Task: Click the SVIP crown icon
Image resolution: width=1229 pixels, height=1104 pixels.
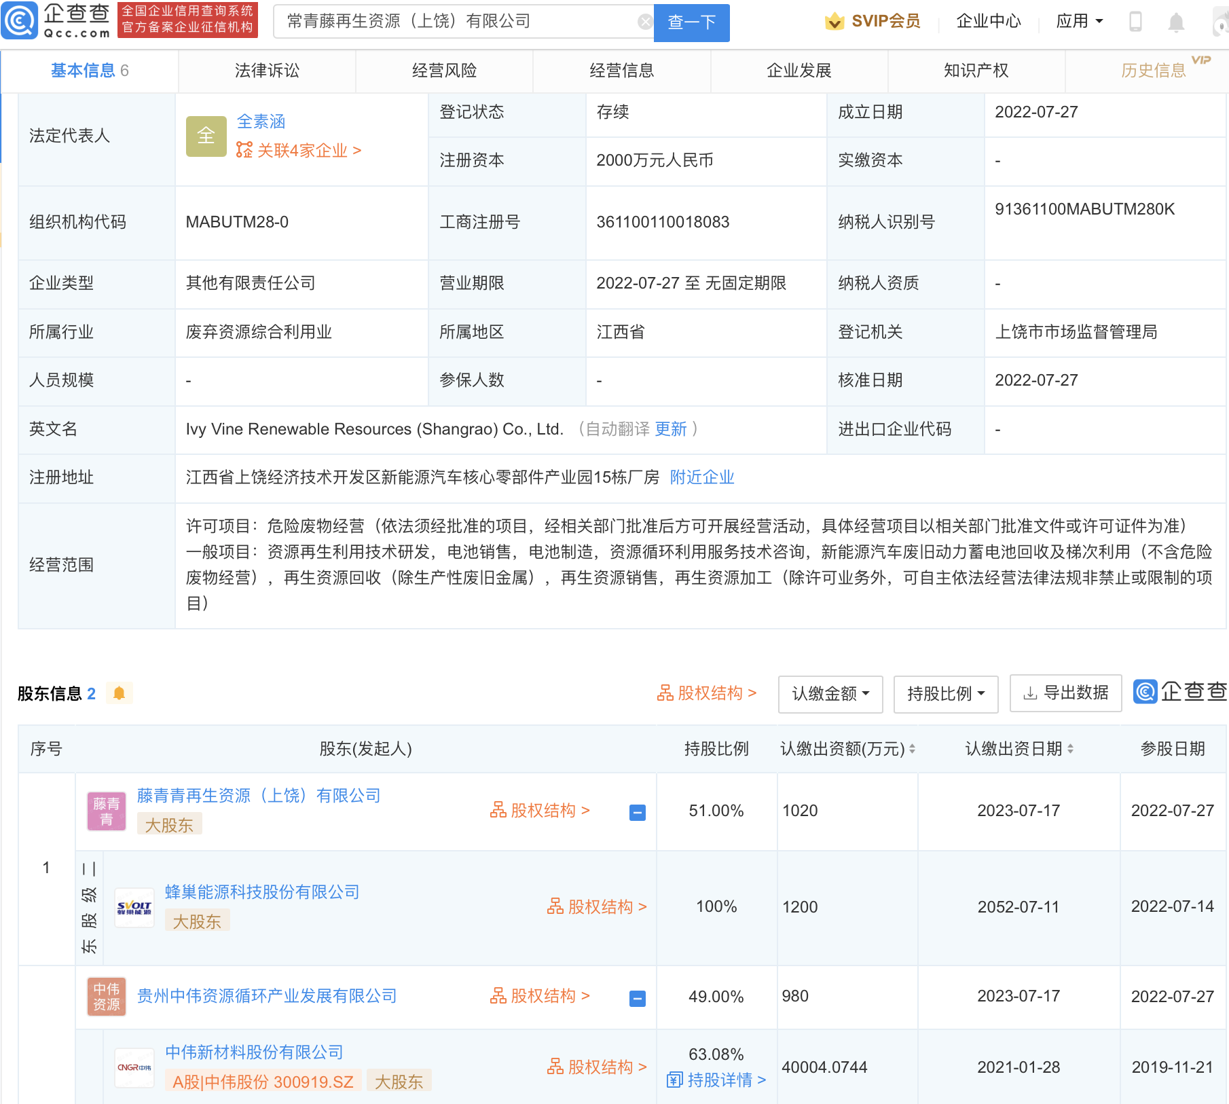Action: (834, 22)
